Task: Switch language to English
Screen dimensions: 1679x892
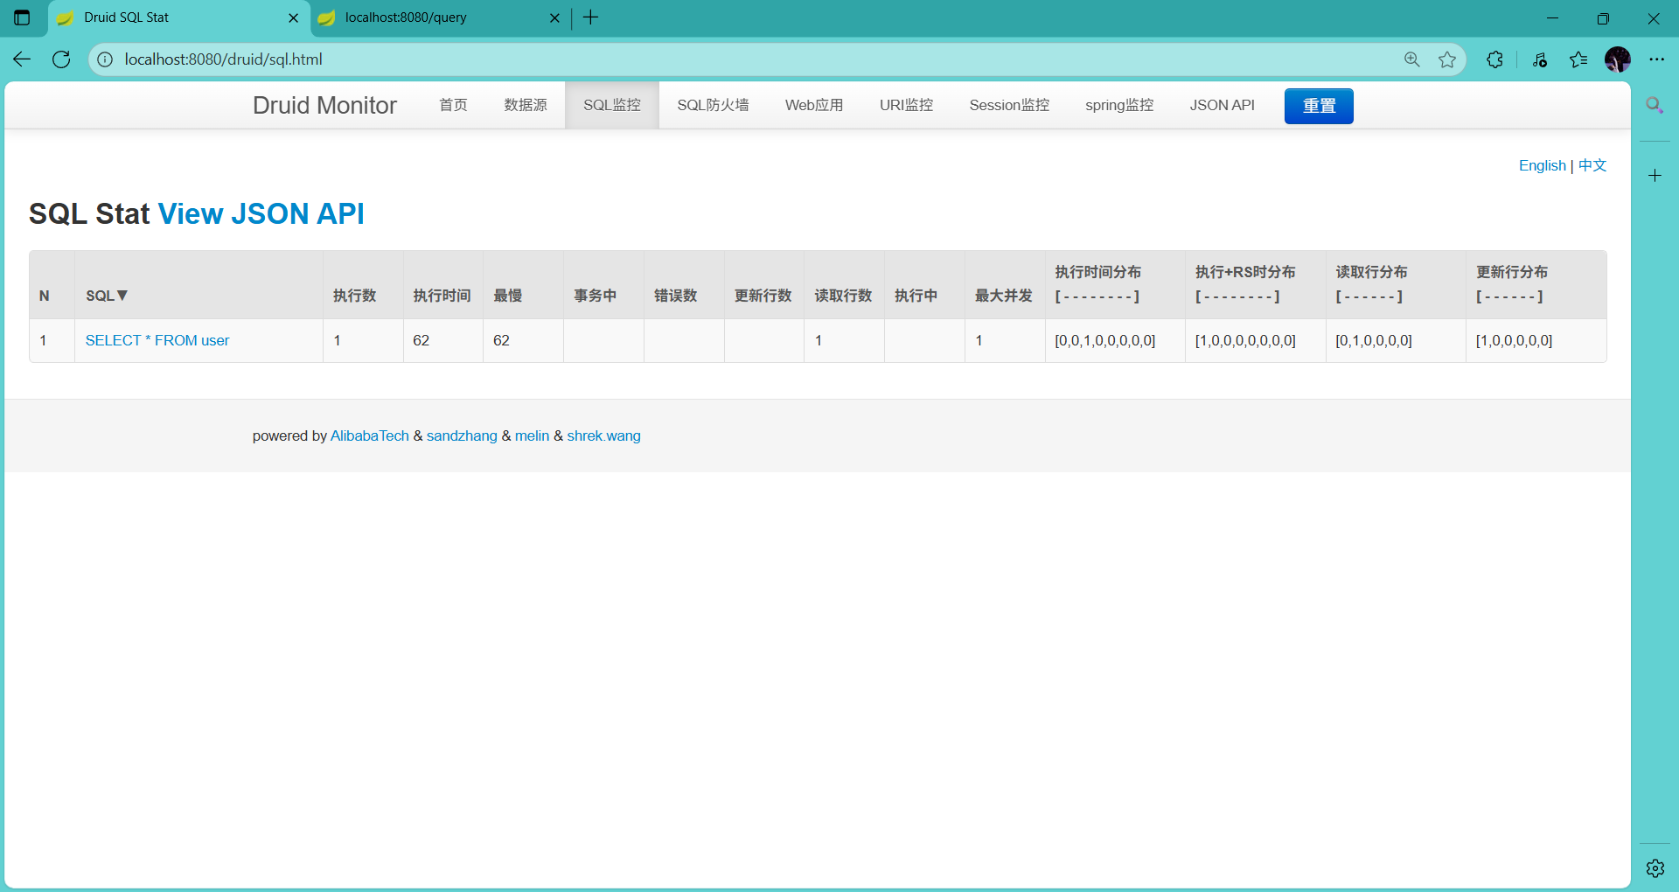Action: [1542, 165]
